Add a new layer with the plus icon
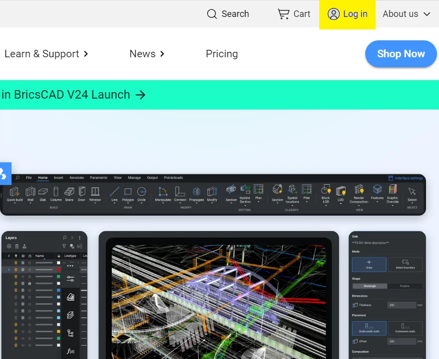This screenshot has height=359, width=439. (9, 246)
